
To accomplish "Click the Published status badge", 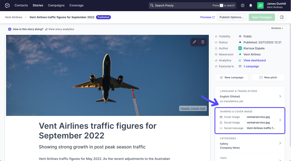I will coord(103,17).
